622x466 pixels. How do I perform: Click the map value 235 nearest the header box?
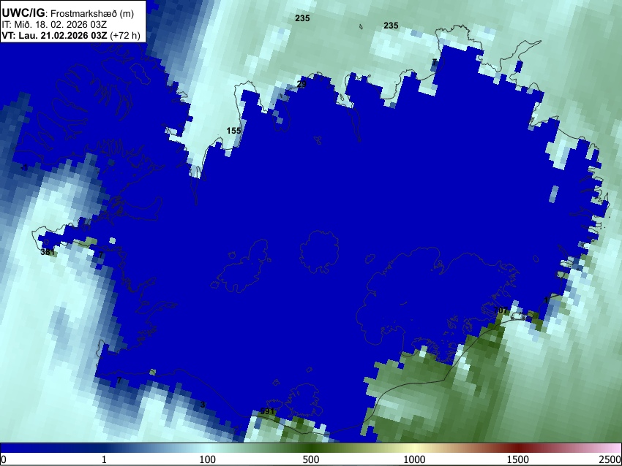coord(302,18)
